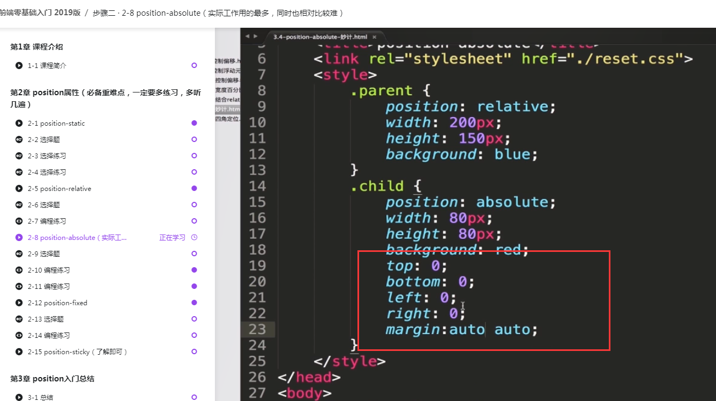Screen dimensions: 716x401
Task: Open the 前端零基础入门 2019版 breadcrumb link
Action: (40, 13)
